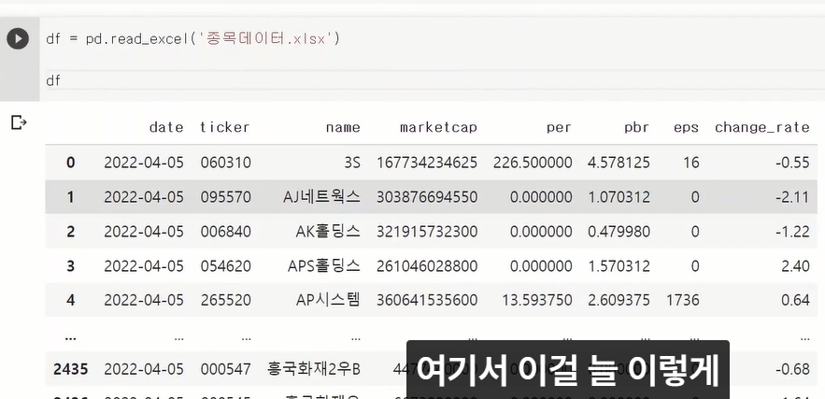Click the 'name' column header
825x399 pixels.
343,127
